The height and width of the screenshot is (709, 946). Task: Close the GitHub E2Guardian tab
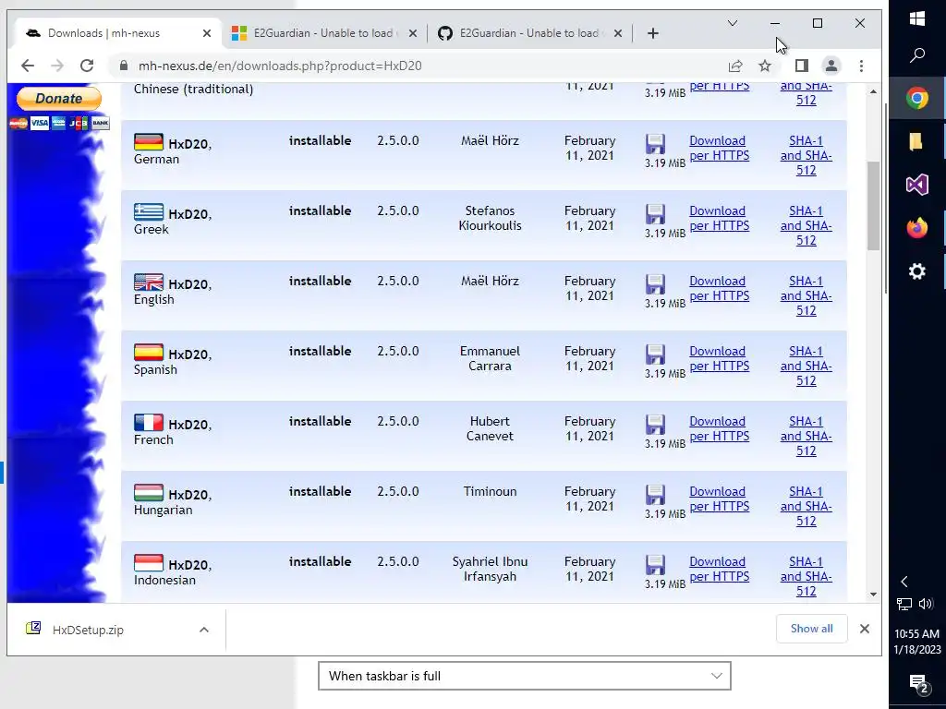[618, 33]
